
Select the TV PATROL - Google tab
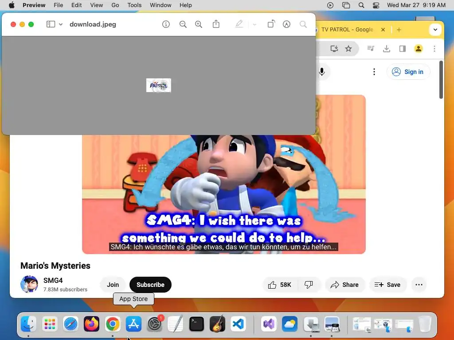click(348, 30)
